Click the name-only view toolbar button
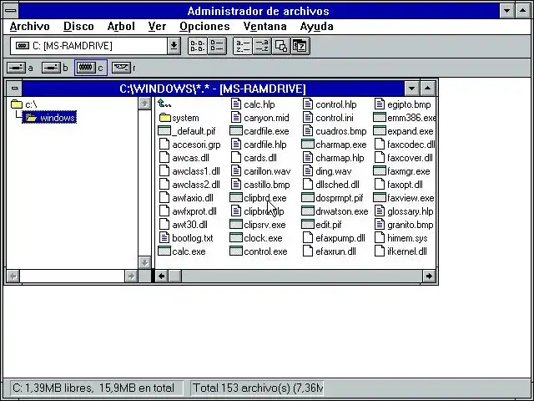 [198, 46]
